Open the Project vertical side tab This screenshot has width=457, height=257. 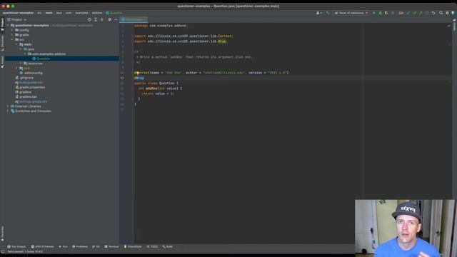point(2,24)
